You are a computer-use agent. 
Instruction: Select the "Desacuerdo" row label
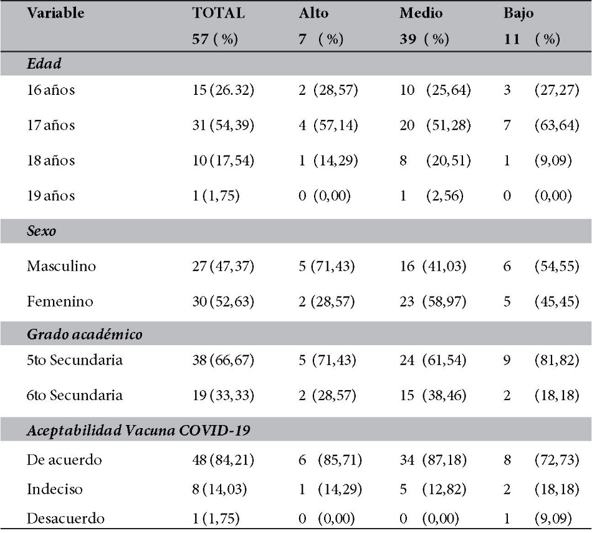point(65,519)
